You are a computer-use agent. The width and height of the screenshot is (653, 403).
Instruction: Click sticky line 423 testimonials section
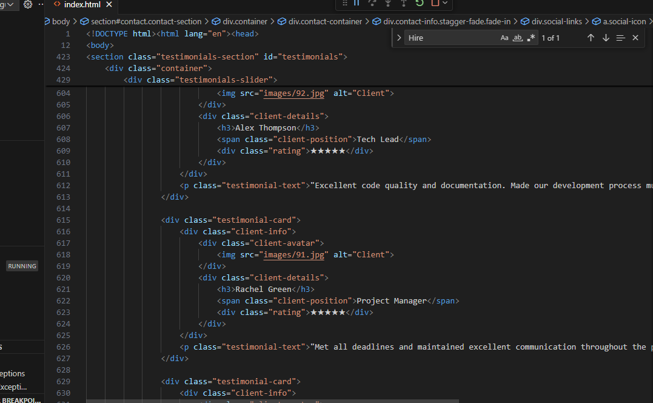(216, 56)
